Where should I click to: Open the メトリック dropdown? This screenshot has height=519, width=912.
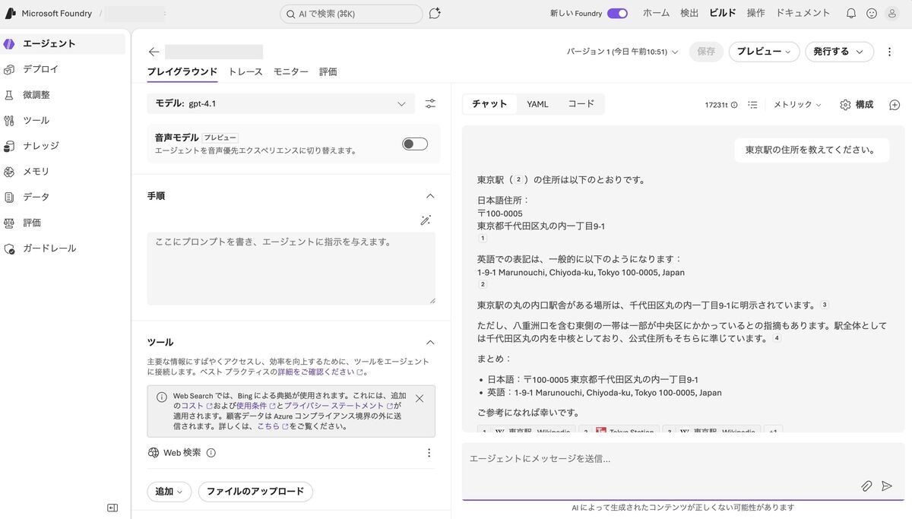(x=797, y=105)
